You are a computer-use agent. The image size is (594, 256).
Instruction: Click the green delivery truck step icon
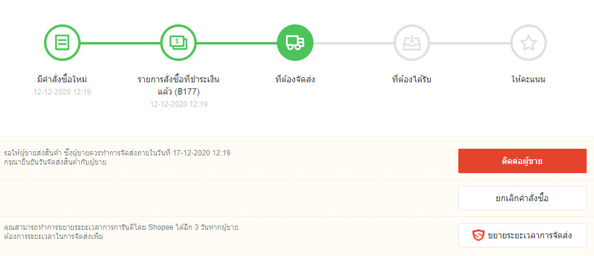coord(295,43)
